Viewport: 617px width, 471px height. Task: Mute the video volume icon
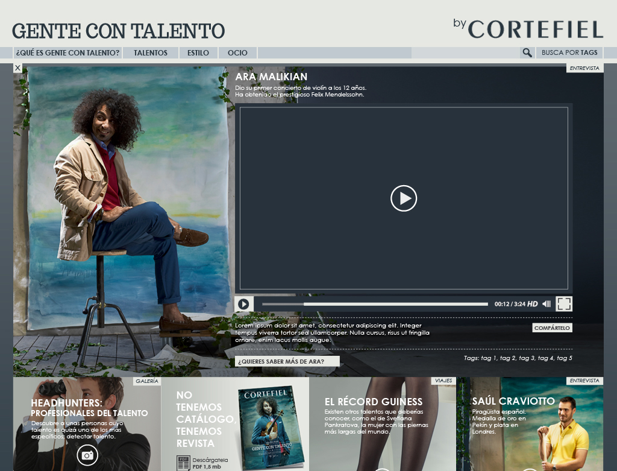547,304
